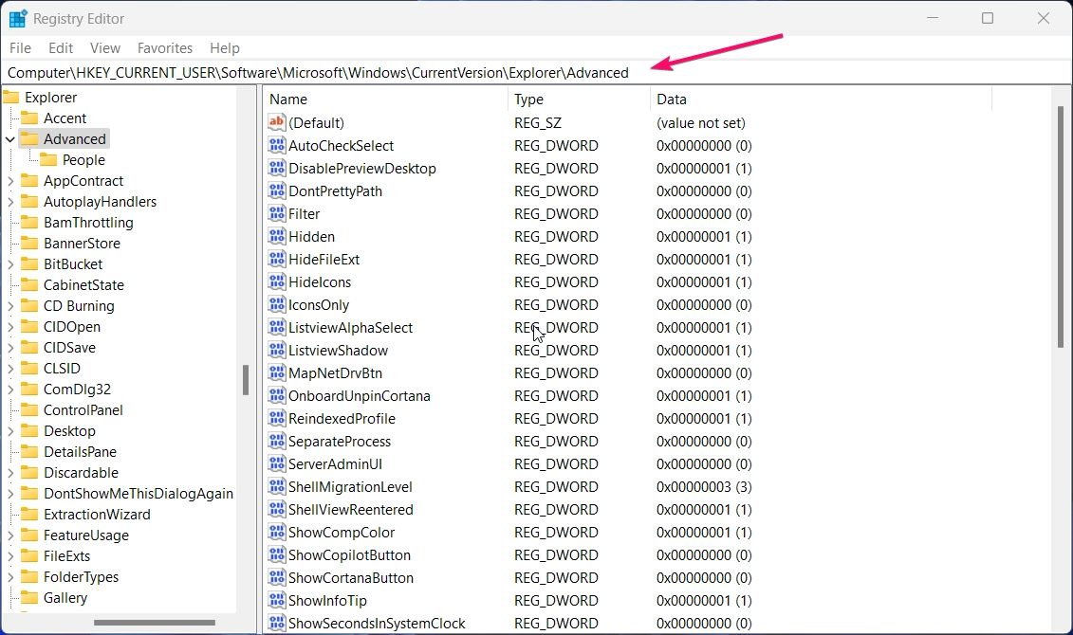Click the DWORD icon beside ShellMigrationLevel
This screenshot has height=635, width=1073.
coord(276,486)
